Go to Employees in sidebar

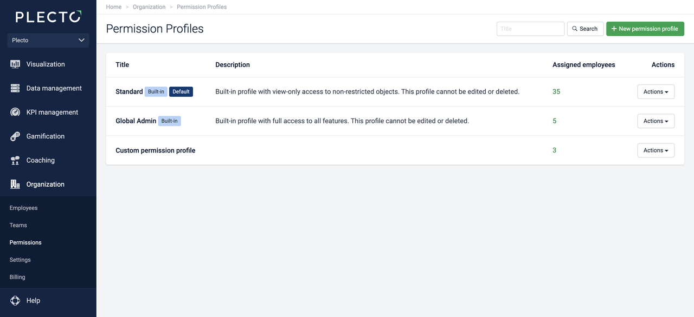point(23,208)
